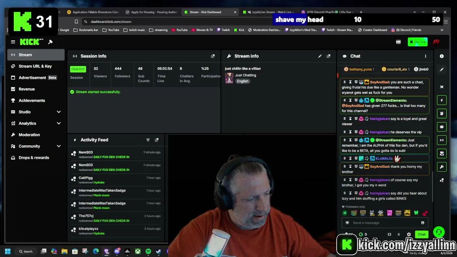Filter the Activity Feed

click(148, 140)
